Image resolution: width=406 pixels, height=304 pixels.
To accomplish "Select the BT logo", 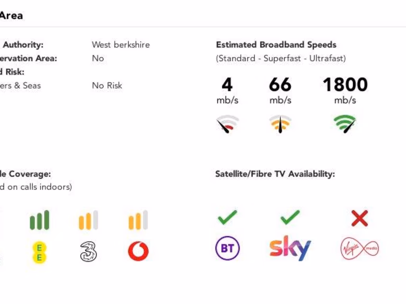I will 227,248.
